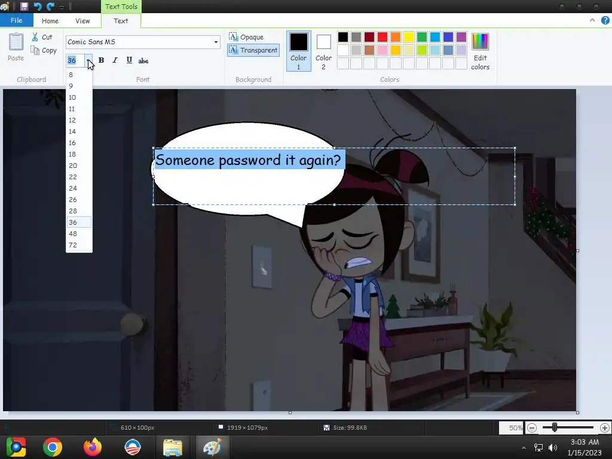
Task: Click the blue circle app icon in taskbar
Action: pyautogui.click(x=133, y=447)
